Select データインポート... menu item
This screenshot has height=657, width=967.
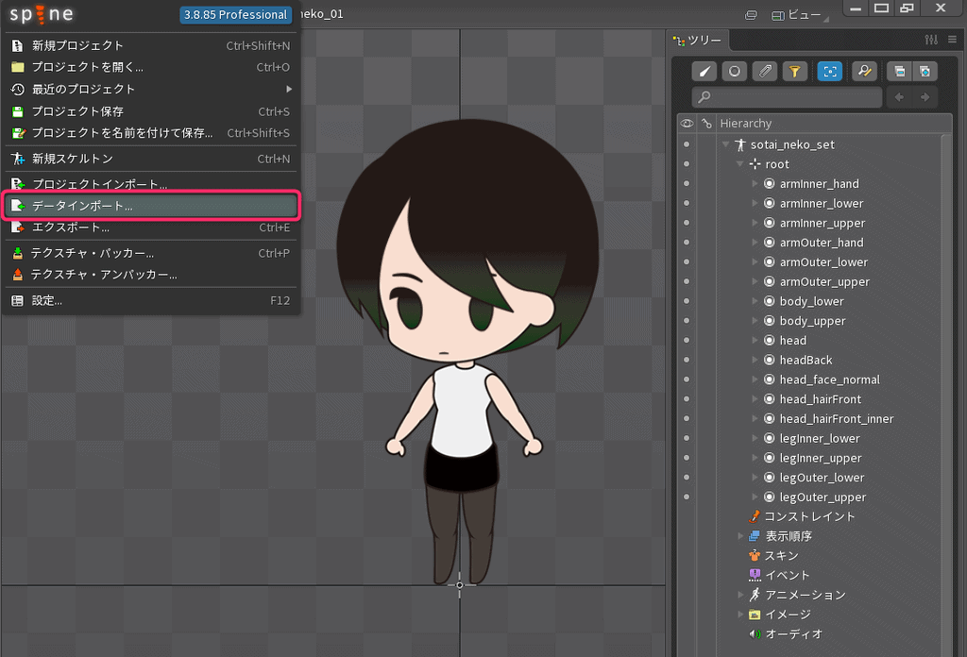coord(151,206)
